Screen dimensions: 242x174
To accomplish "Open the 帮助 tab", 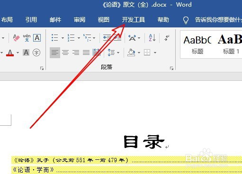I will (x=163, y=20).
